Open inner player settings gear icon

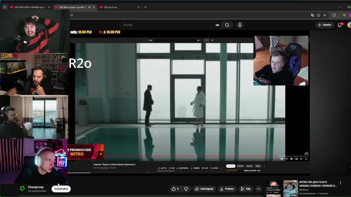[291, 159]
